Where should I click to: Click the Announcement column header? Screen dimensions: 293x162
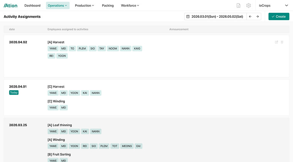coord(179,29)
